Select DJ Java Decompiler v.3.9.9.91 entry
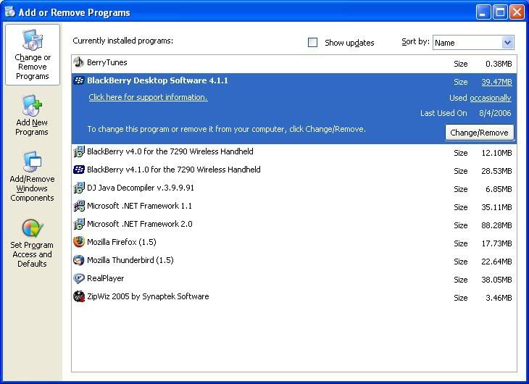The height and width of the screenshot is (384, 529). tap(141, 188)
